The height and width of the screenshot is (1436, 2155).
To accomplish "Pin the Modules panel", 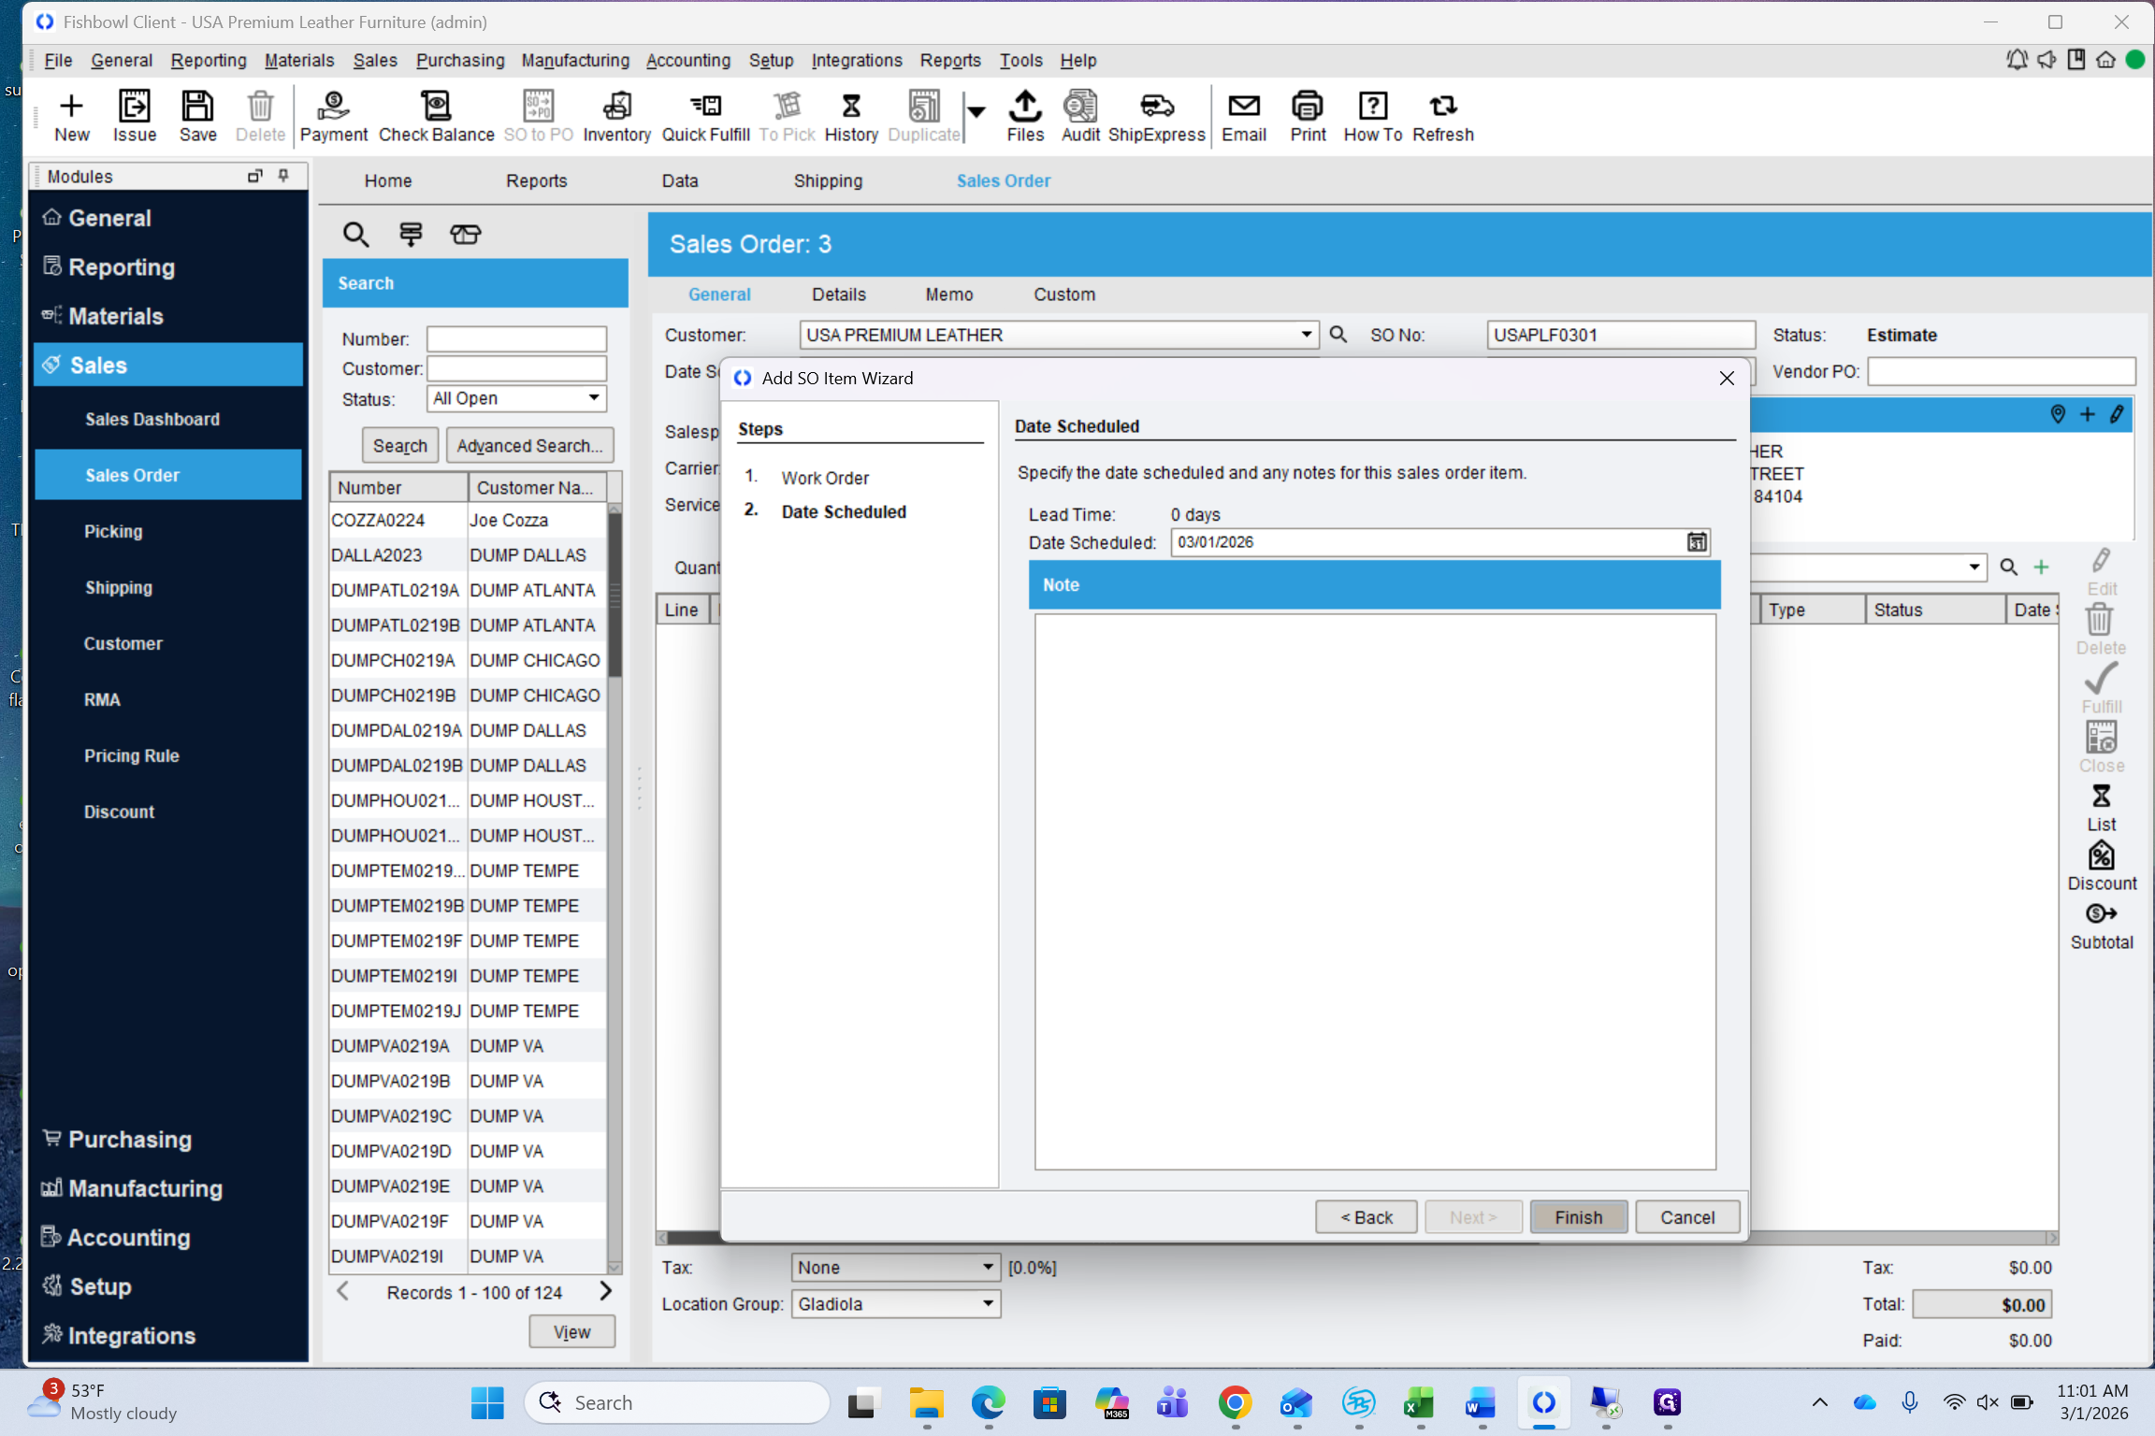I will [283, 176].
